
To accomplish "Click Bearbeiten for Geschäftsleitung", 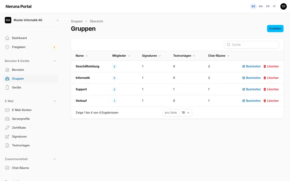I will click(251, 66).
